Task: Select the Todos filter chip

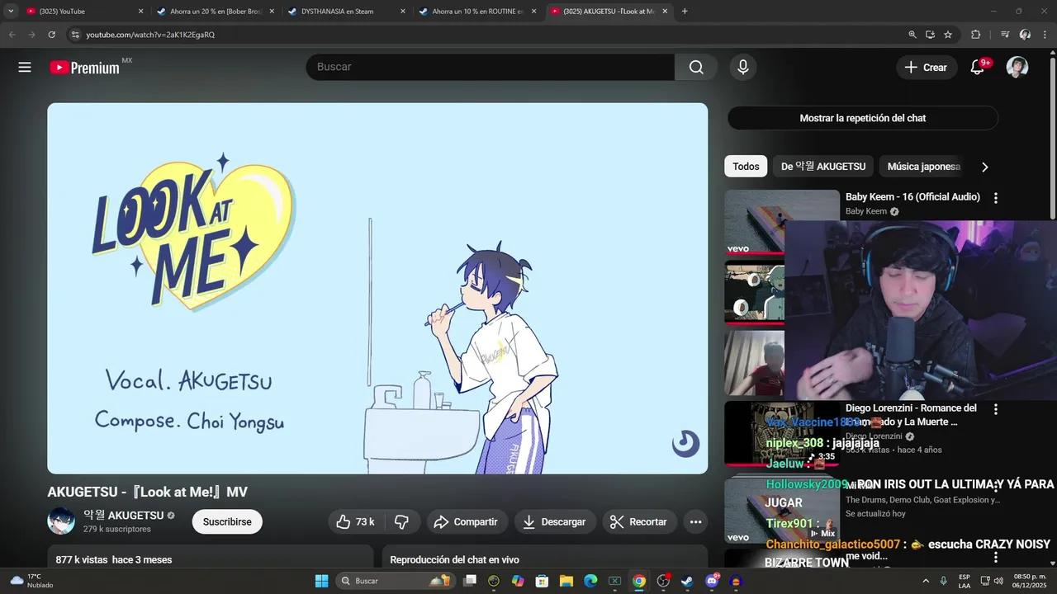Action: (746, 167)
